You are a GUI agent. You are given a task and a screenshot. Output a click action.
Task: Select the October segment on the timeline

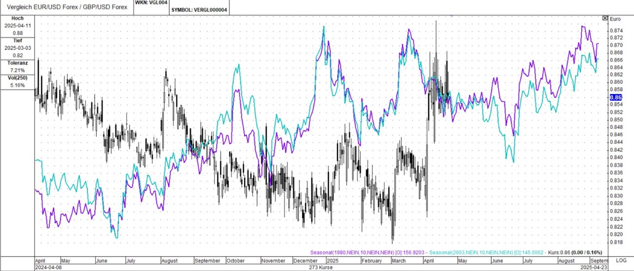(x=235, y=261)
